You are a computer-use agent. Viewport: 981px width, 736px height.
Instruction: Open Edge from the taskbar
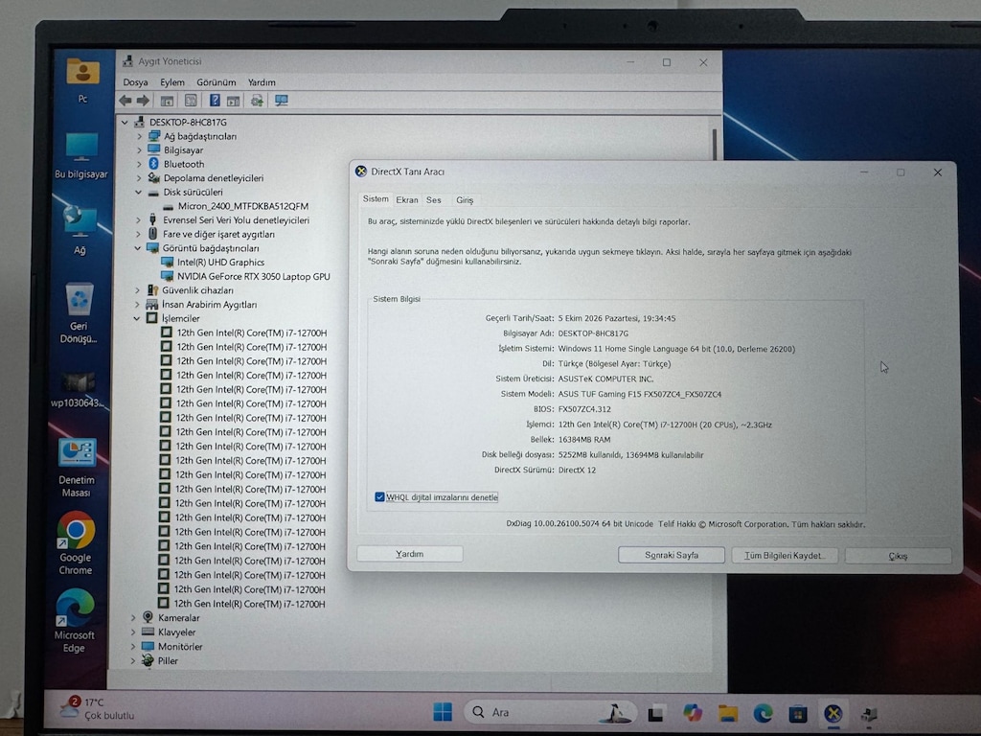763,713
